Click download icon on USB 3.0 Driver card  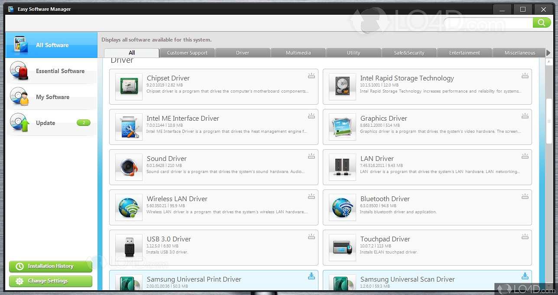[x=311, y=237]
